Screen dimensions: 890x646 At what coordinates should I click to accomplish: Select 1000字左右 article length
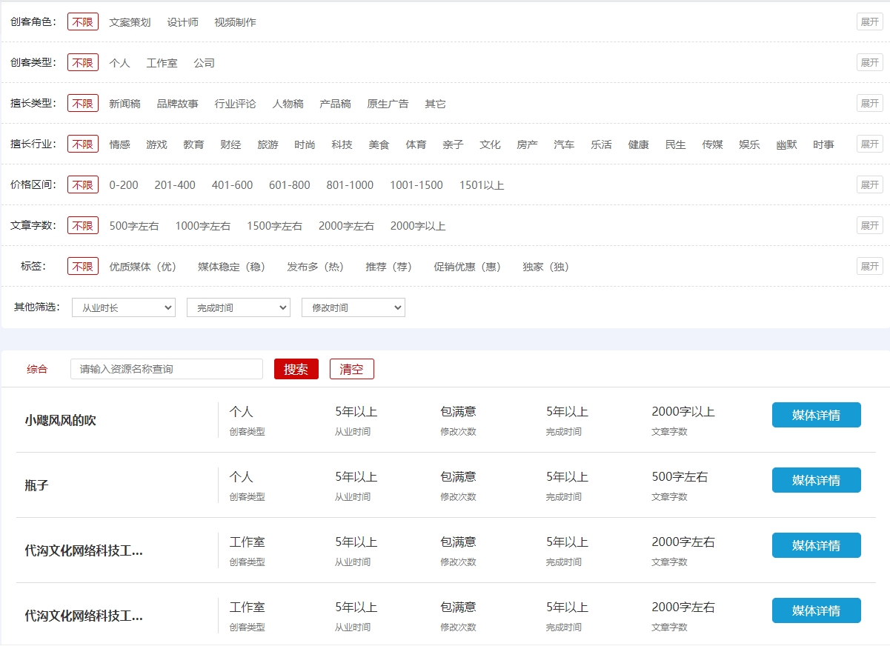click(202, 226)
